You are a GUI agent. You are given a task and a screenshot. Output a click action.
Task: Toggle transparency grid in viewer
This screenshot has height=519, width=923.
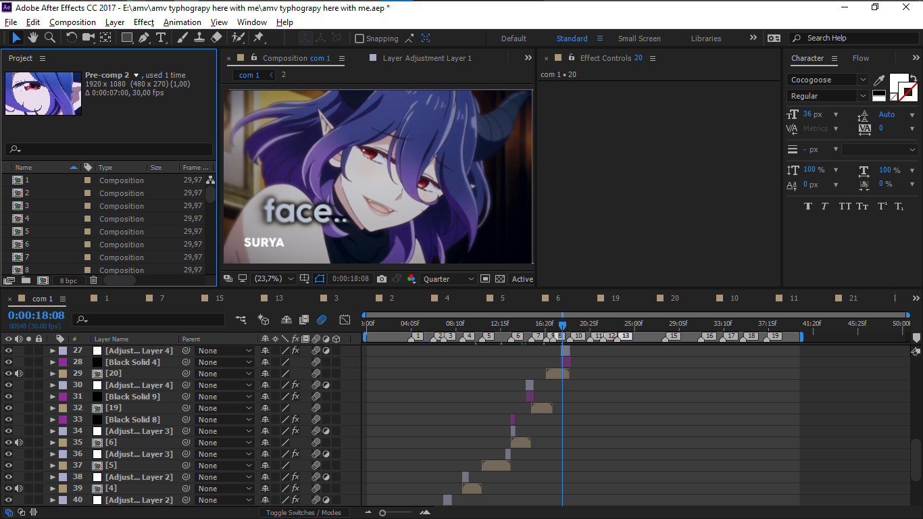(500, 278)
